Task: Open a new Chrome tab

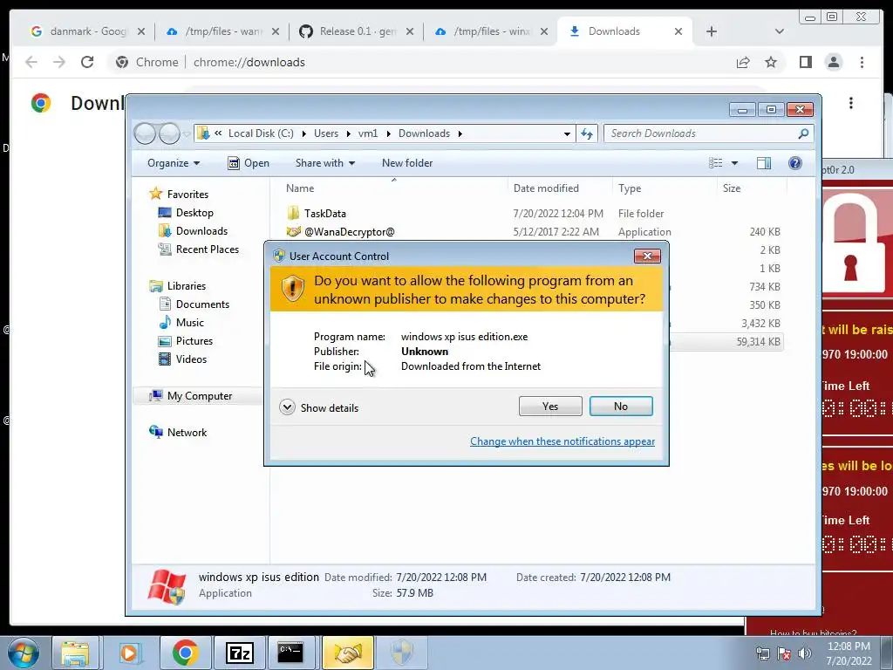Action: pyautogui.click(x=712, y=31)
